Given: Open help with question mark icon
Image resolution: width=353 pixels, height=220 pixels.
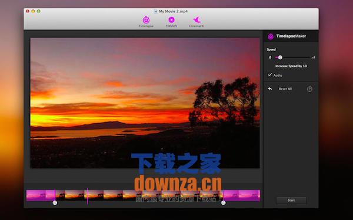Looking at the screenshot, I should [x=309, y=89].
